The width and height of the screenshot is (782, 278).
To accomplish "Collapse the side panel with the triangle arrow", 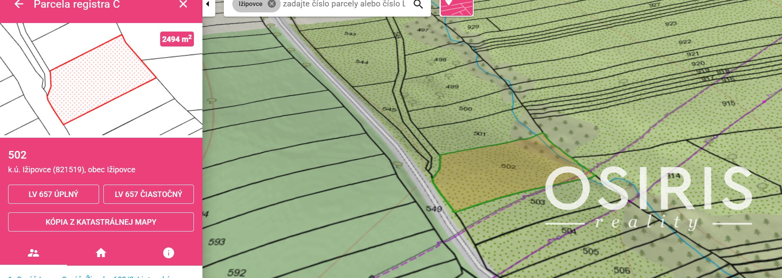I will (x=208, y=4).
